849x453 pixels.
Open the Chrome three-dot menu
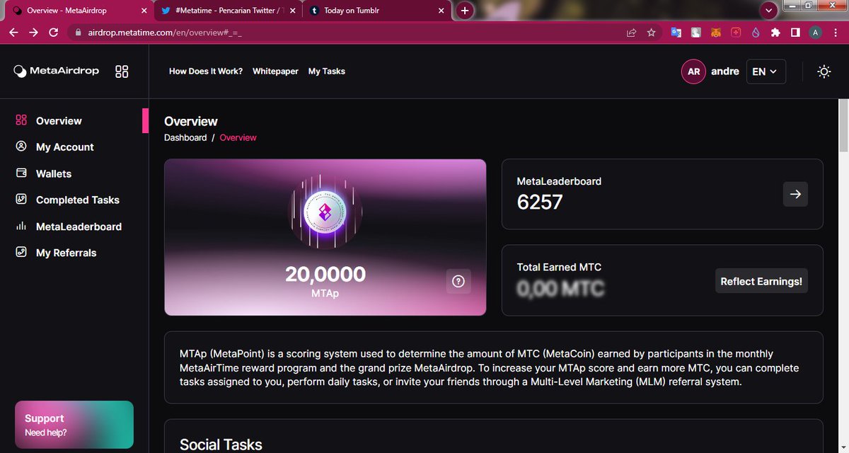[836, 33]
